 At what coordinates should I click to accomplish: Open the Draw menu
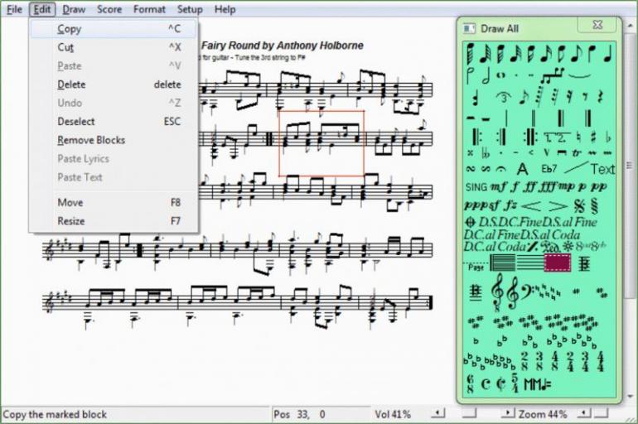point(74,9)
